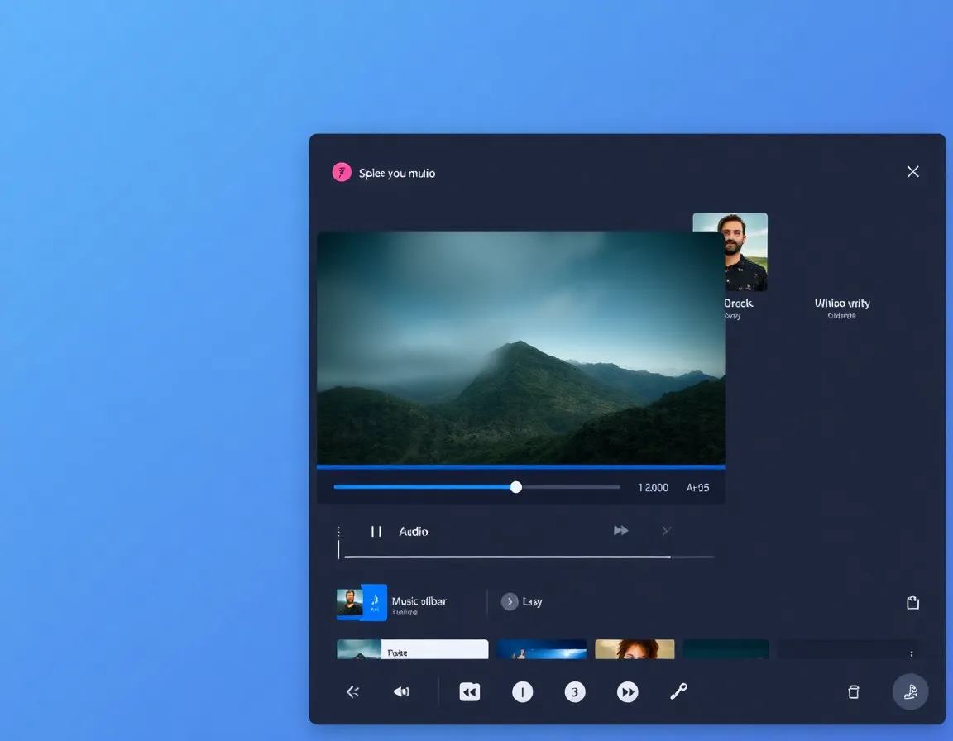This screenshot has height=741, width=953.
Task: Click the trash delete icon
Action: (x=854, y=692)
